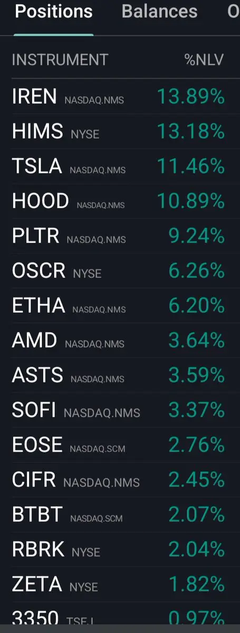The image size is (240, 633).
Task: Select the TSLA position
Action: click(120, 166)
